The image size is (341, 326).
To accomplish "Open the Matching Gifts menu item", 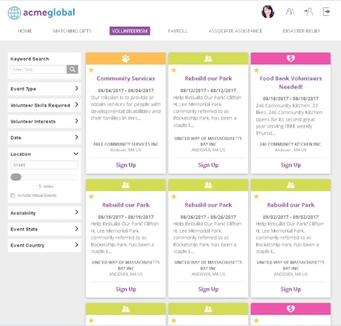I will [x=72, y=31].
